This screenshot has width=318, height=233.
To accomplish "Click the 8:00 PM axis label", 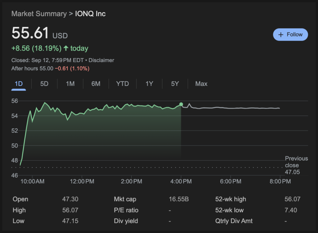I will point(280,181).
